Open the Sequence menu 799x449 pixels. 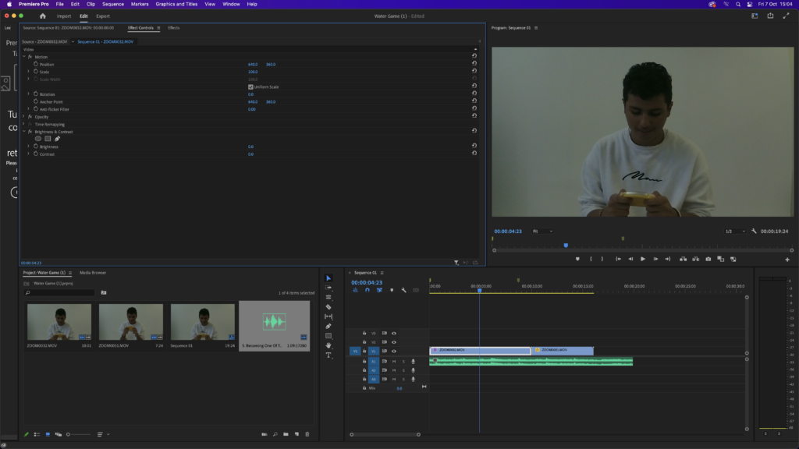113,4
